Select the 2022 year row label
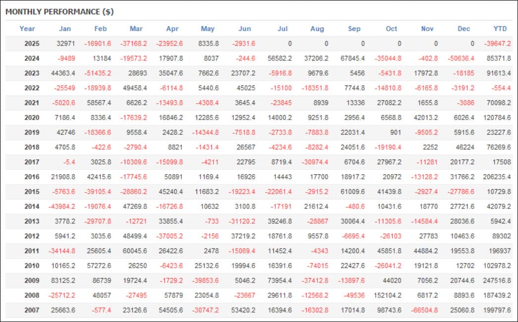Screen dimensions: 518x322 32,88
